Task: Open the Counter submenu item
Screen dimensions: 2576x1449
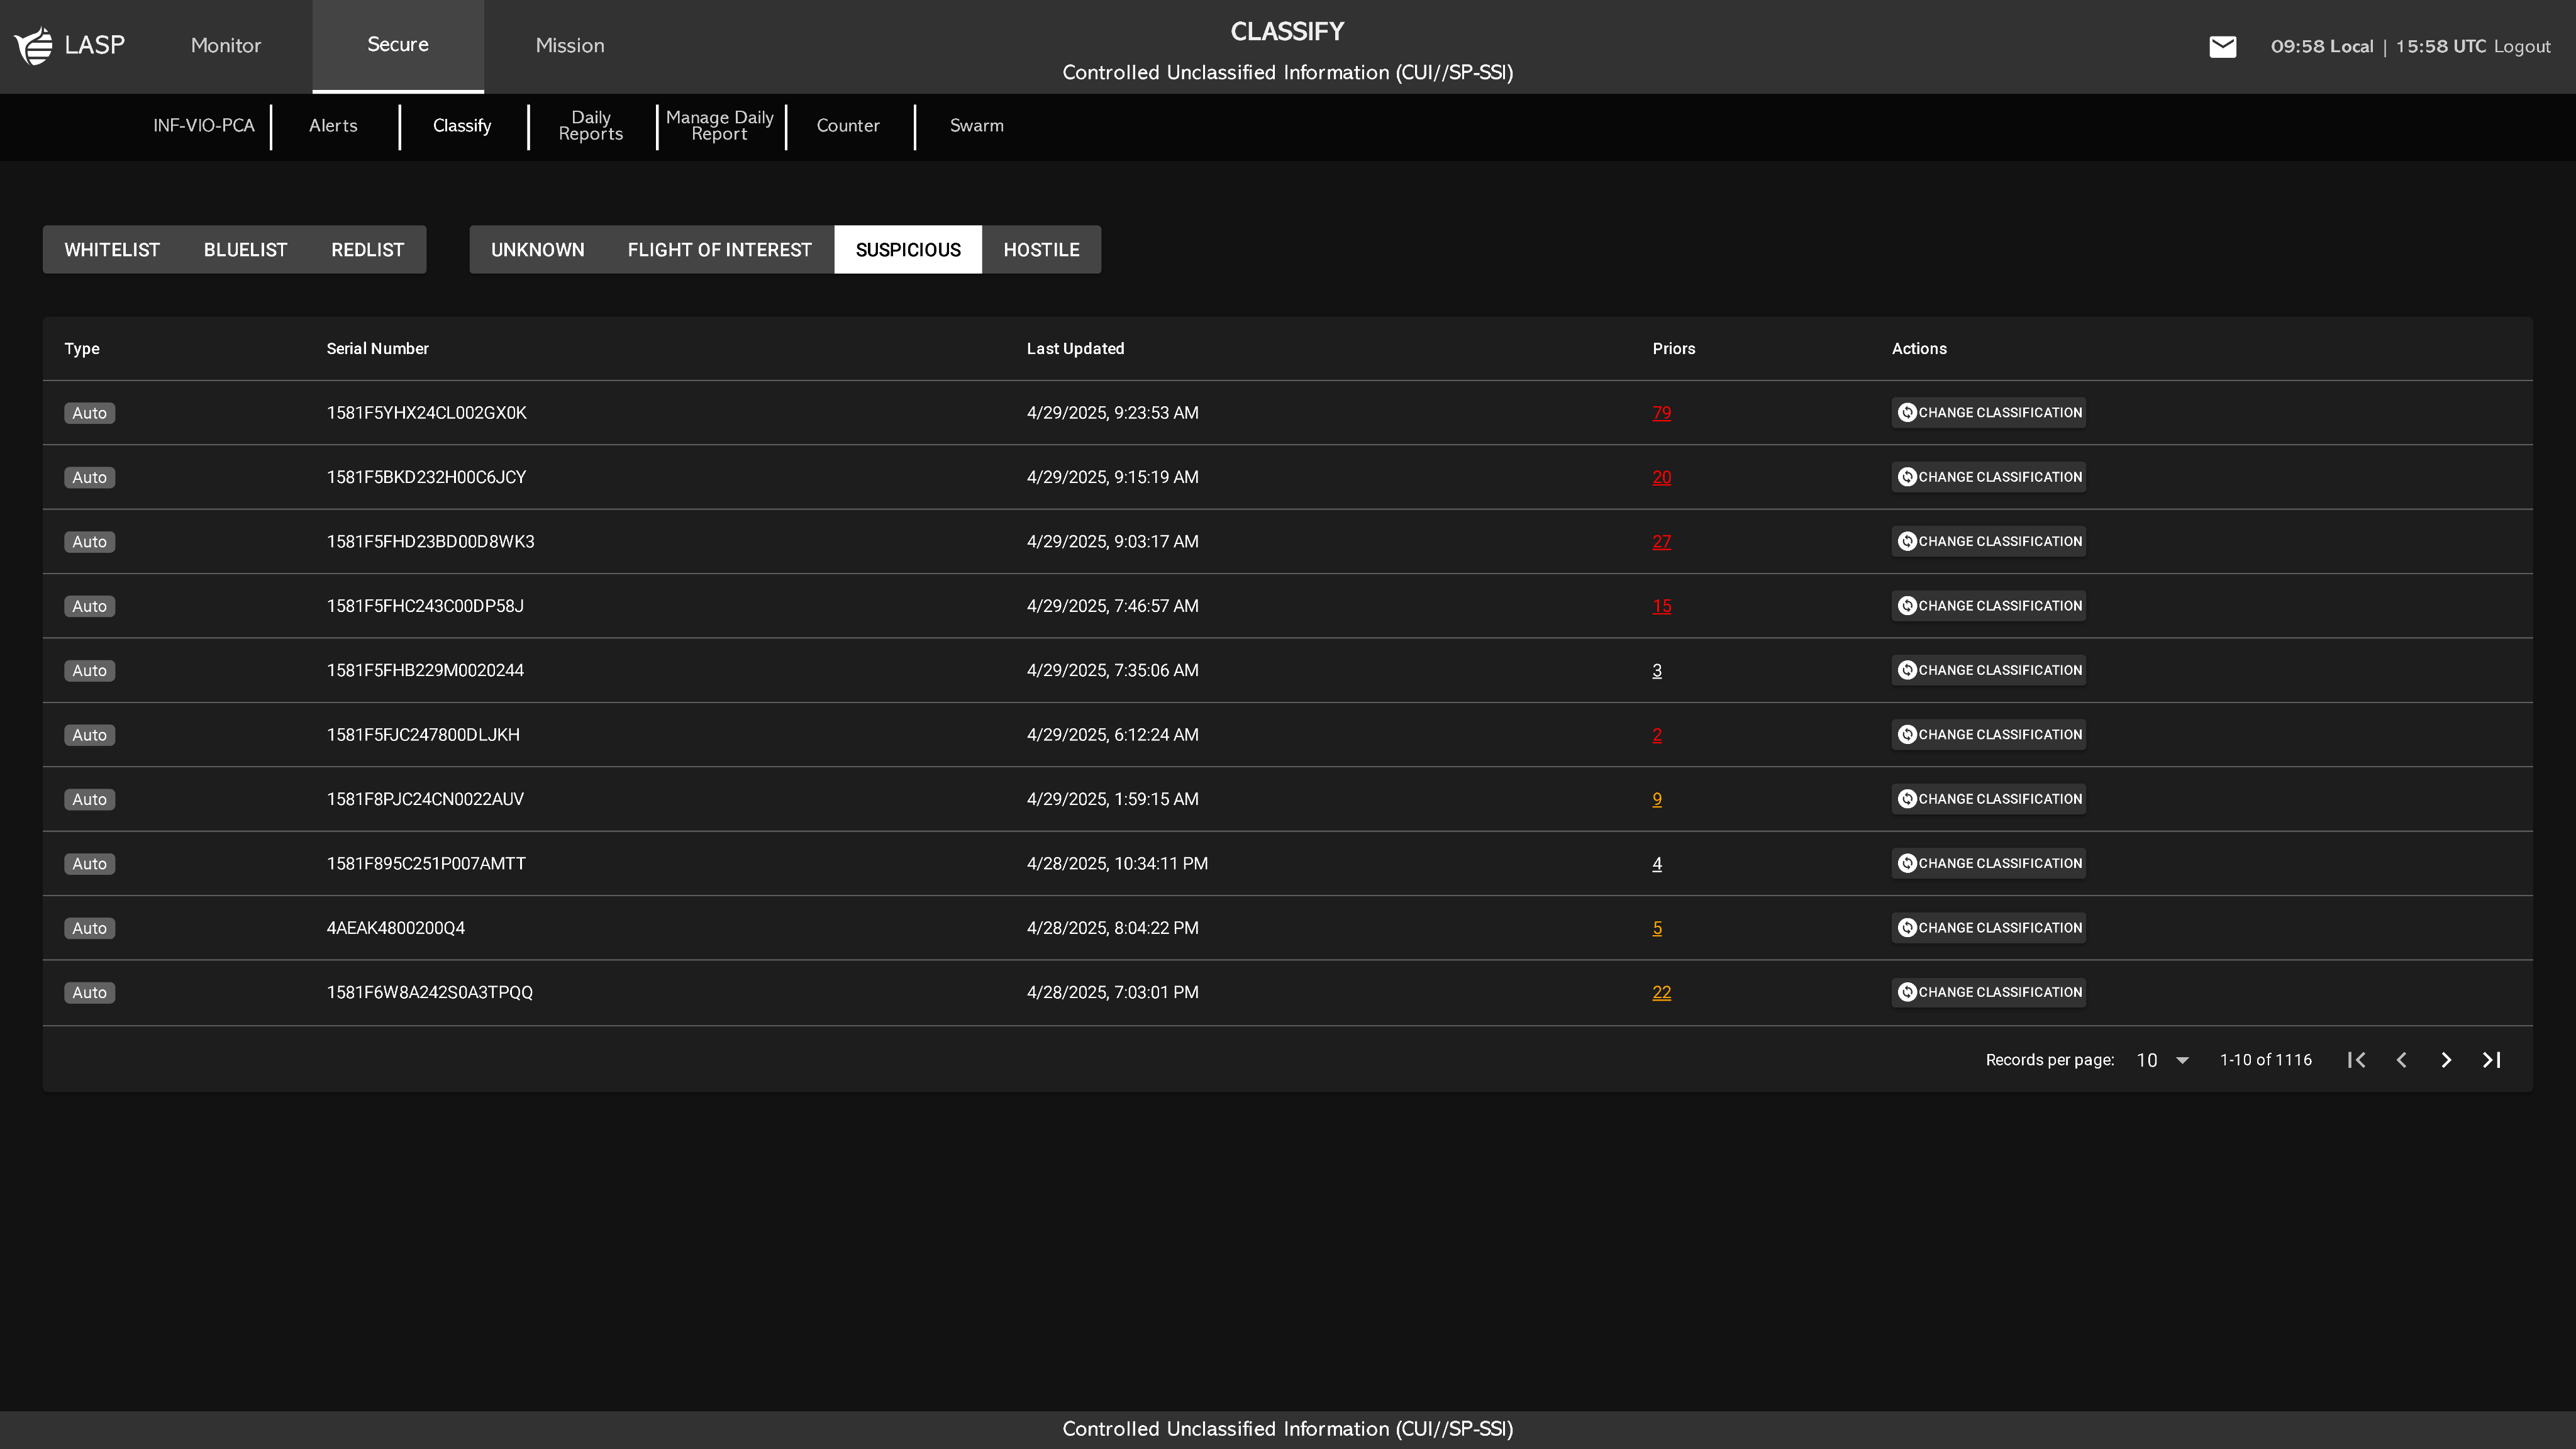Action: pos(848,126)
